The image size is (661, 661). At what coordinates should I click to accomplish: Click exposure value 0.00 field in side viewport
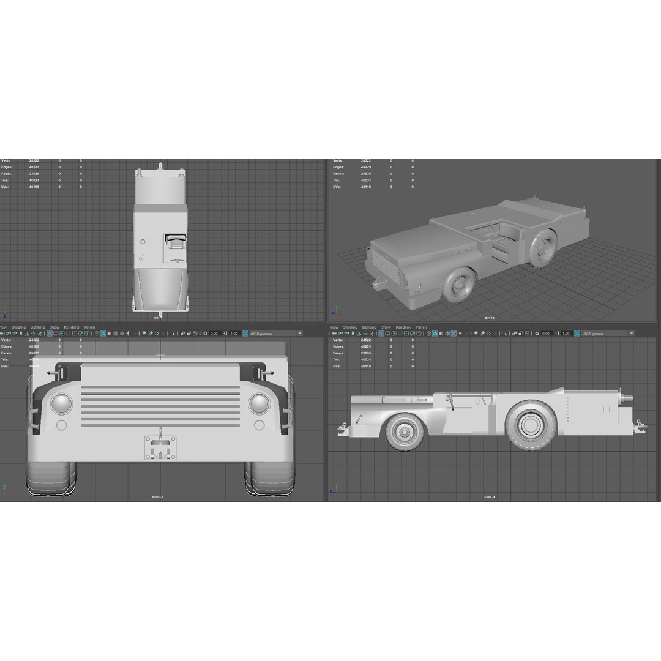(x=547, y=334)
